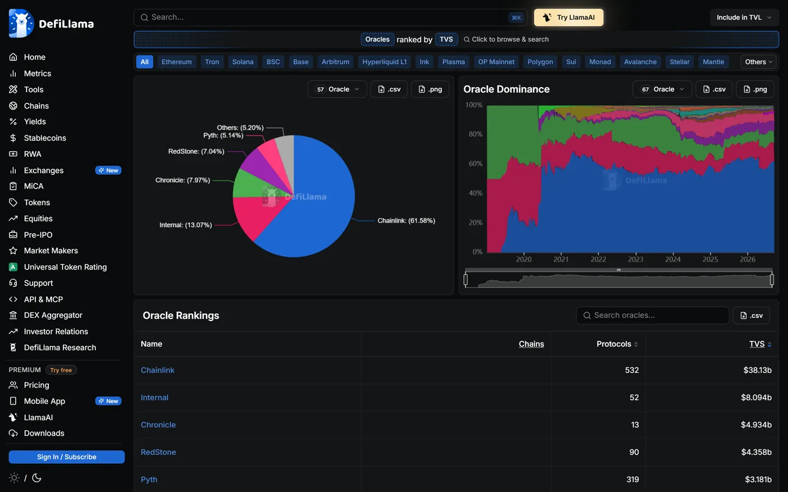The height and width of the screenshot is (492, 788).
Task: Select the Arbitrum chain tab
Action: [335, 62]
